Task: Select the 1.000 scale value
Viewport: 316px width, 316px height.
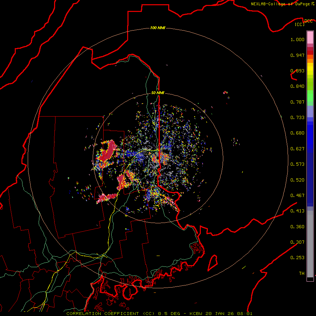Action: [x=297, y=39]
